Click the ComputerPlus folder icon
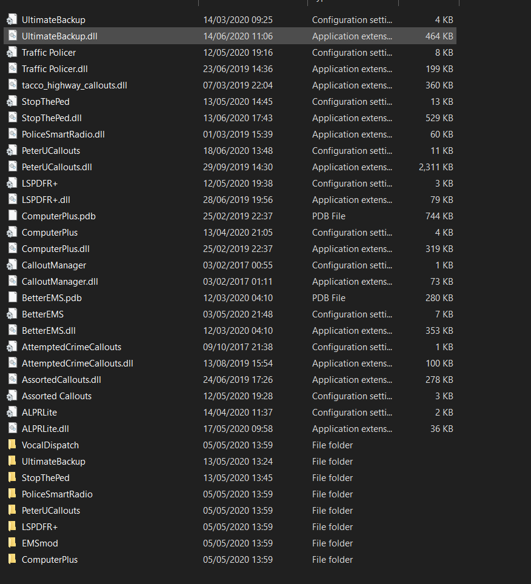Screen dimensions: 531x584 click(12, 560)
